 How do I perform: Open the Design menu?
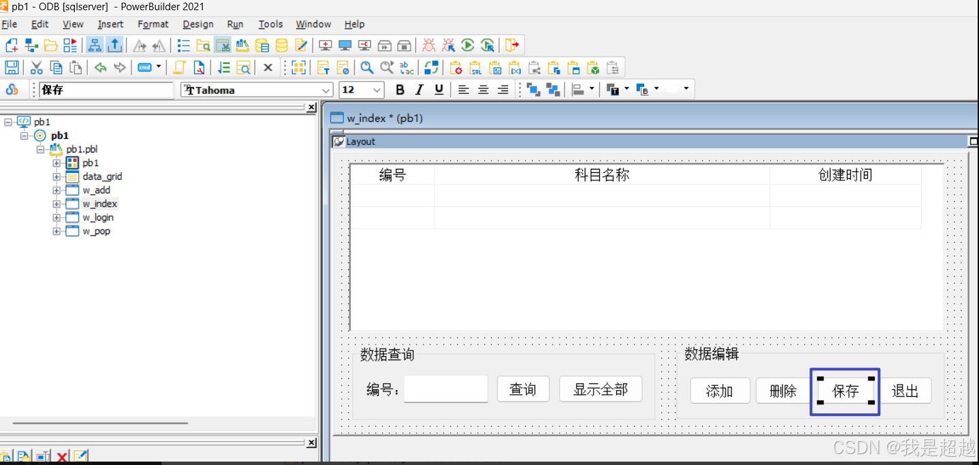197,24
